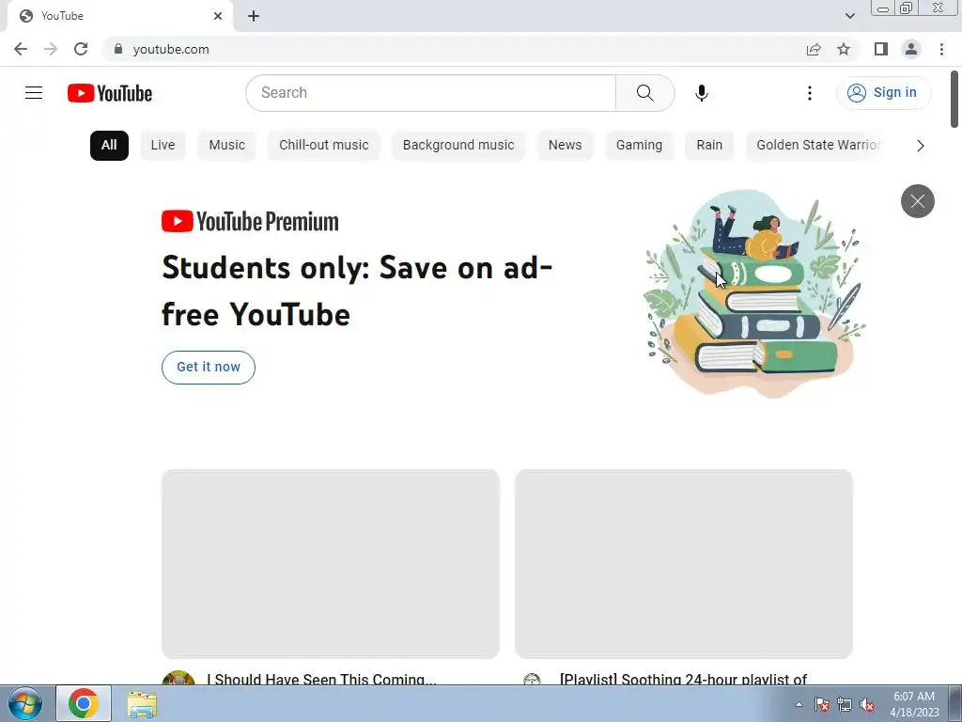The width and height of the screenshot is (962, 722).
Task: Open 'I Should Have Seen This Coming' video title
Action: 321,679
